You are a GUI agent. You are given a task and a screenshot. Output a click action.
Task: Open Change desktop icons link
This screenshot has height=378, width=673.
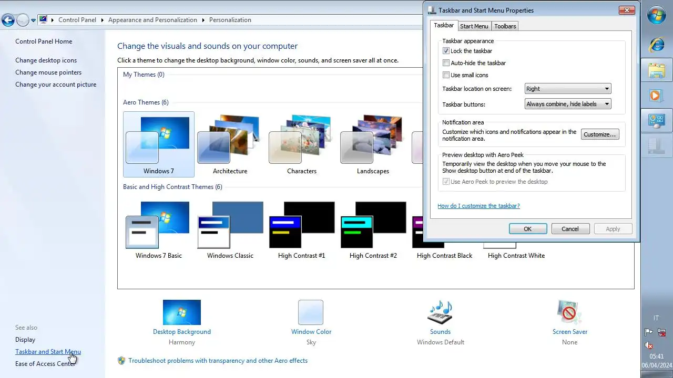tap(46, 60)
